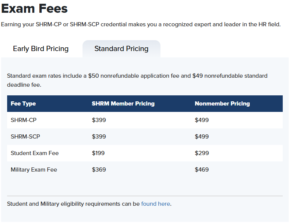Select the Standard Pricing tab
The image size is (291, 223).
pyautogui.click(x=121, y=49)
